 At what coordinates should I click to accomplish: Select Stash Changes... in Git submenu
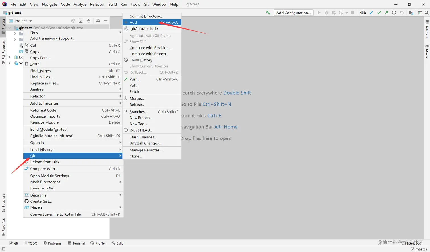(152, 137)
